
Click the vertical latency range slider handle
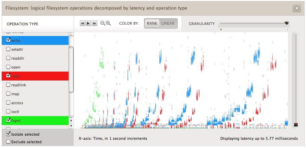click(x=296, y=125)
